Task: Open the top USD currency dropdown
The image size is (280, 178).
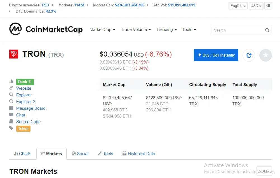Action: (x=256, y=6)
